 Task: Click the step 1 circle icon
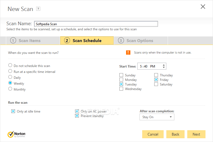[13, 40]
